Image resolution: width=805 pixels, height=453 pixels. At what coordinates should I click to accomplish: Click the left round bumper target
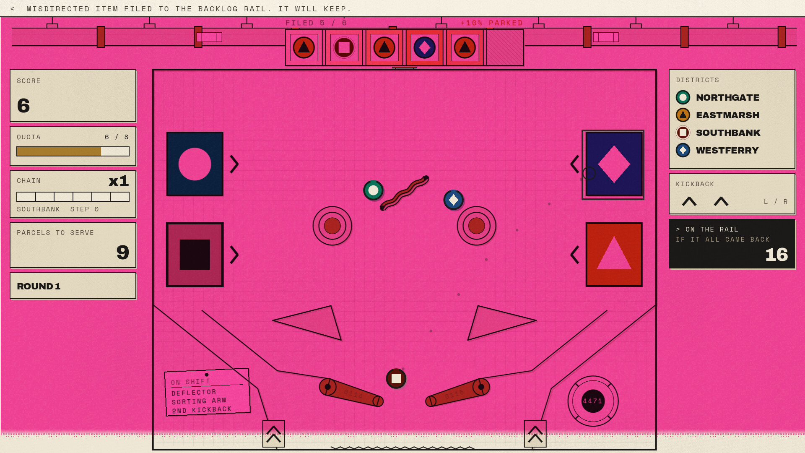tap(332, 226)
